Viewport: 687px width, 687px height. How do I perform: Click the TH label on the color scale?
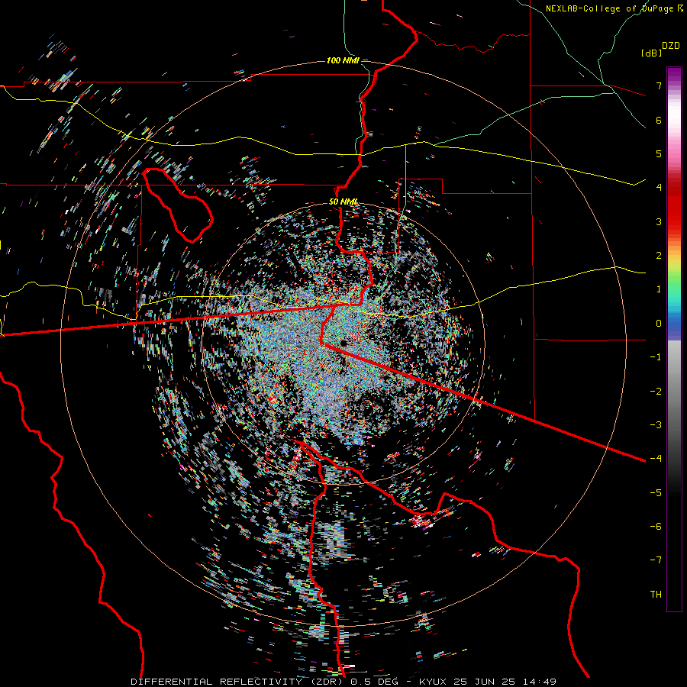pos(656,595)
